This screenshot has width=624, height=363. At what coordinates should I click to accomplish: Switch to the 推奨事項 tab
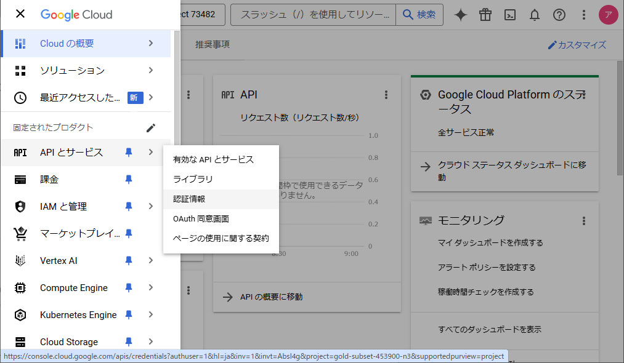coord(213,44)
